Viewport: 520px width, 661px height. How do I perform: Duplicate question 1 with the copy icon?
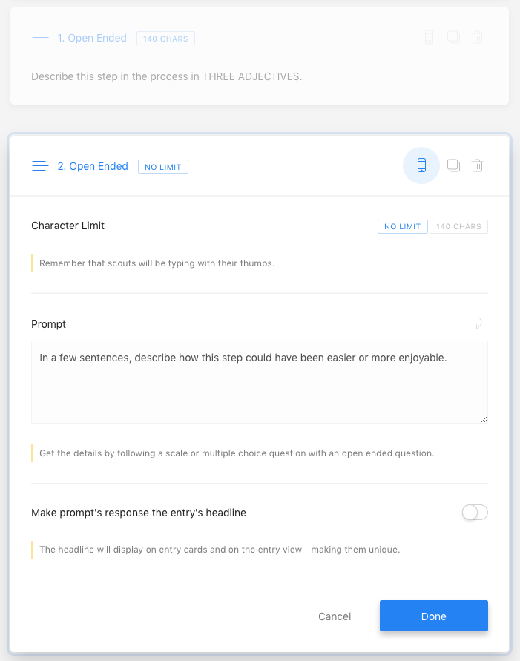(453, 37)
